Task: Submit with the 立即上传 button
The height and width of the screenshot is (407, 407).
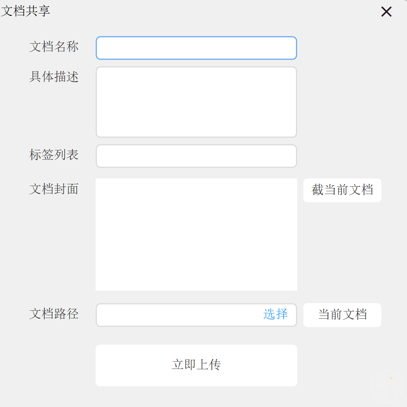Action: [x=196, y=365]
